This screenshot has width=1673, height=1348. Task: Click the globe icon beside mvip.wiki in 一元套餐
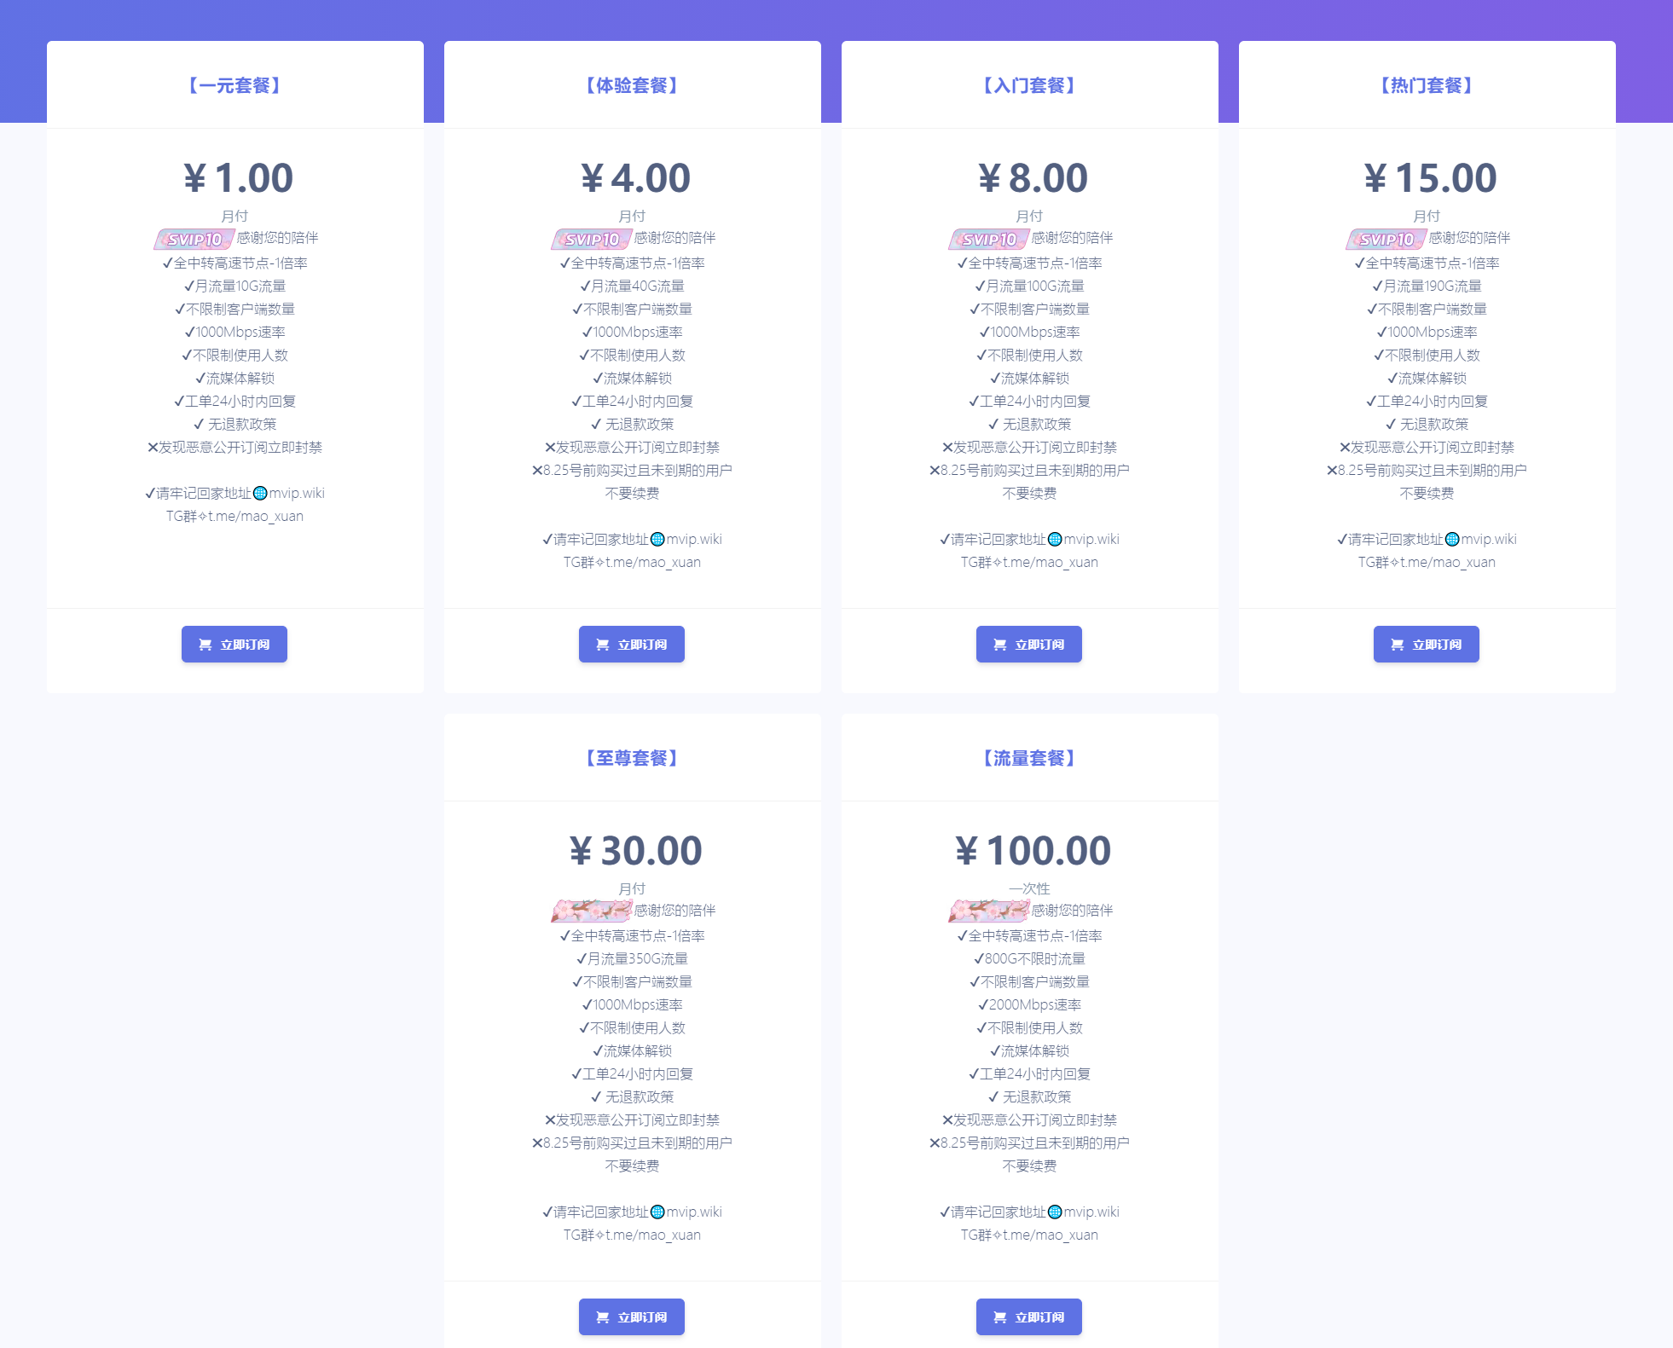coord(260,493)
